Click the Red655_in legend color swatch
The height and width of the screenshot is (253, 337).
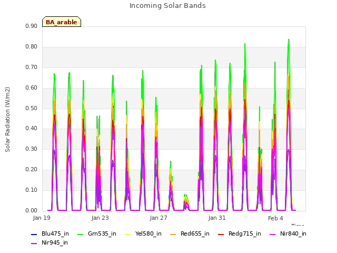coord(173,234)
